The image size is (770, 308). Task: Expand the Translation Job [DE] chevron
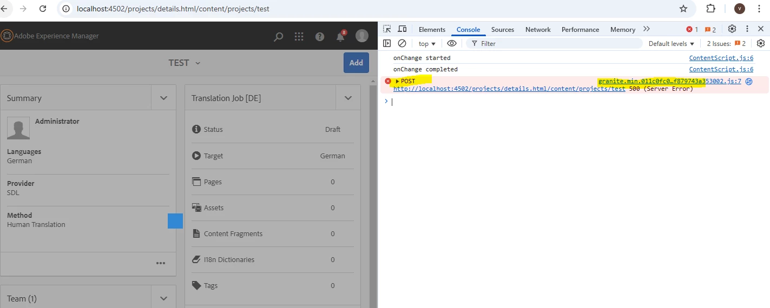tap(348, 98)
